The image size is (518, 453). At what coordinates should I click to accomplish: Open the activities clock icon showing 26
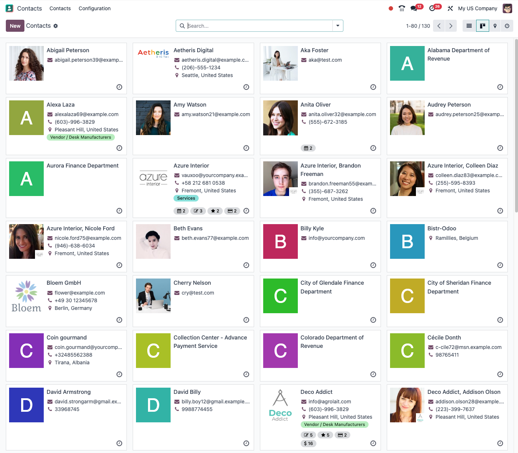435,8
